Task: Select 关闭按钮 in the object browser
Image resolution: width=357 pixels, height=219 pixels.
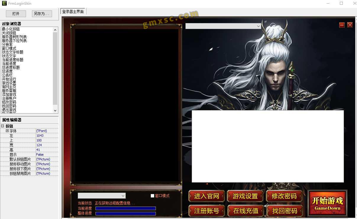Action: click(x=9, y=33)
